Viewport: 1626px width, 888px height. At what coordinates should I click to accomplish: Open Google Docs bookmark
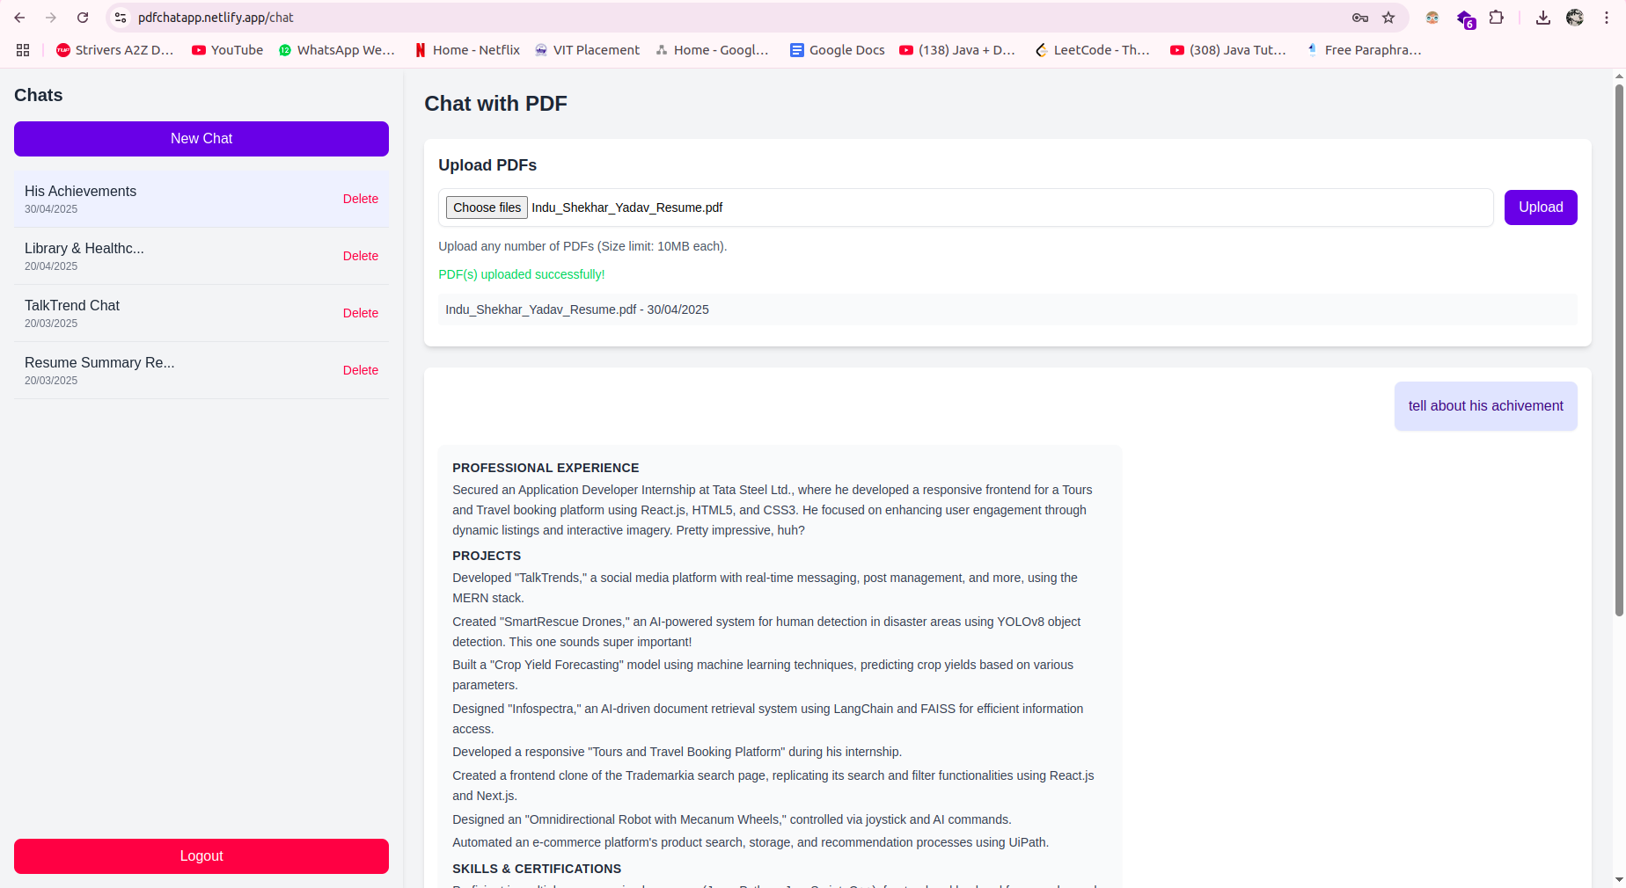click(x=838, y=50)
